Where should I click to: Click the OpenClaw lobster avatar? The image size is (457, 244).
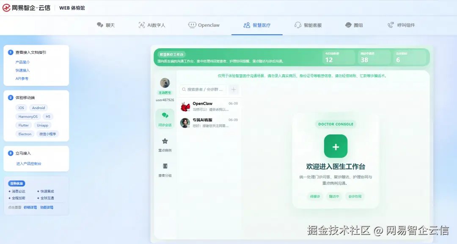pos(185,107)
